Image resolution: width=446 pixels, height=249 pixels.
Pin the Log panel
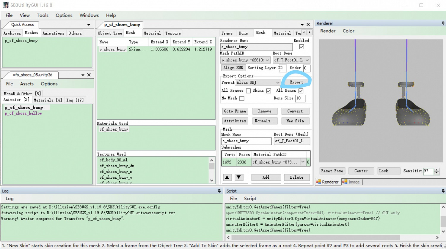[219, 191]
